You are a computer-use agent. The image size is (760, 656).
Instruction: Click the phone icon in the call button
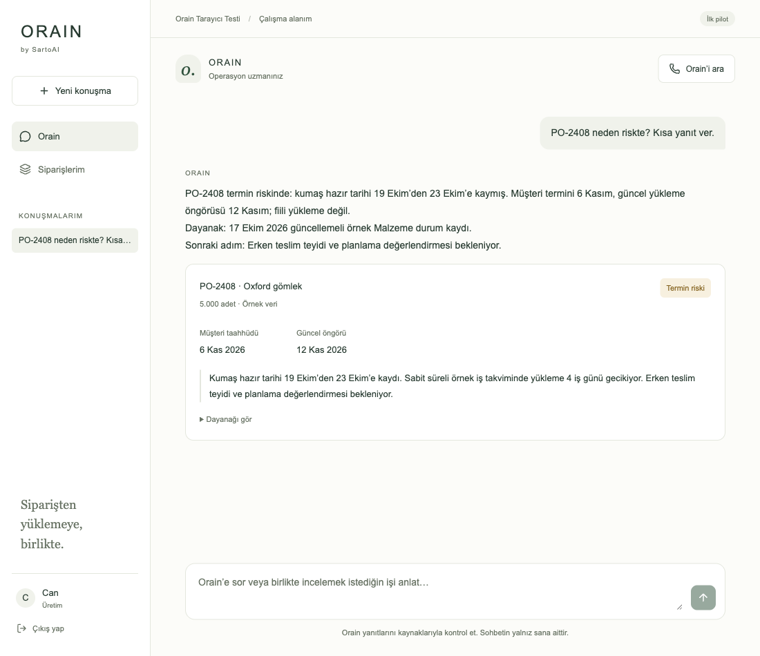[675, 69]
